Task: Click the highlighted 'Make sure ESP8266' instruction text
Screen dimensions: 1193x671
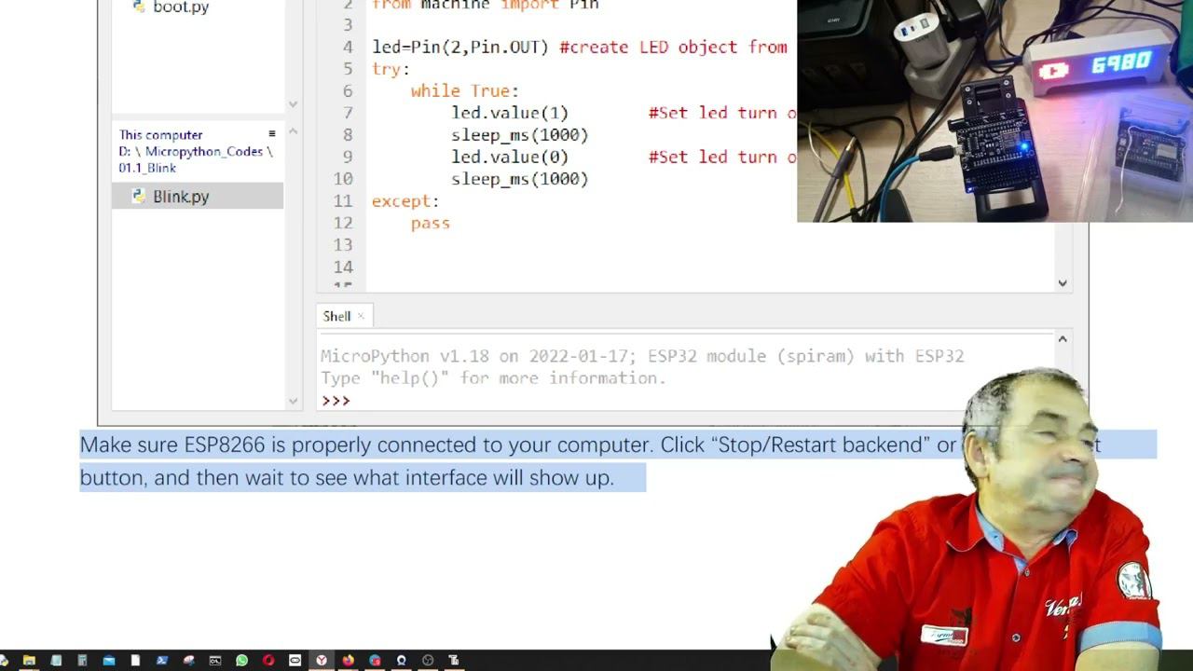Action: click(x=589, y=461)
